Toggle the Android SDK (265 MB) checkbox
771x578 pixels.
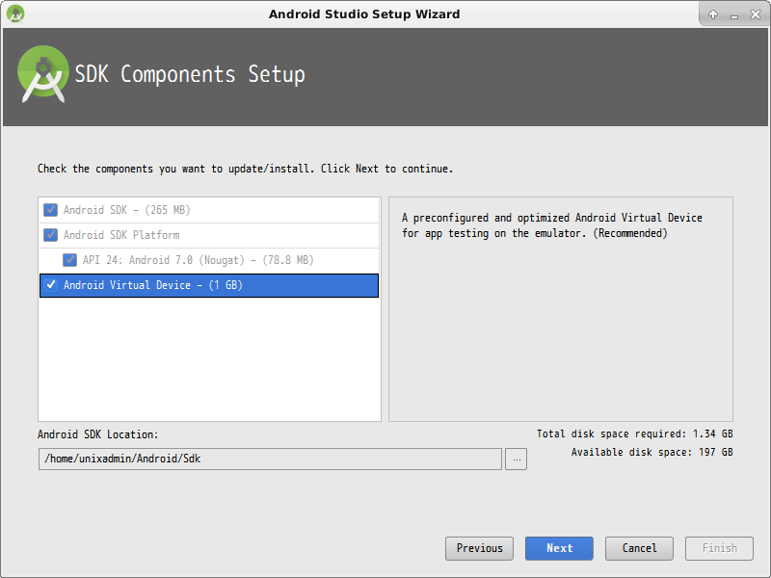pyautogui.click(x=51, y=210)
